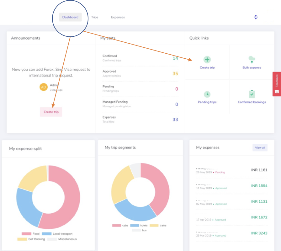Open the red Feedback side tab
Image resolution: width=281 pixels, height=251 pixels.
pyautogui.click(x=277, y=84)
